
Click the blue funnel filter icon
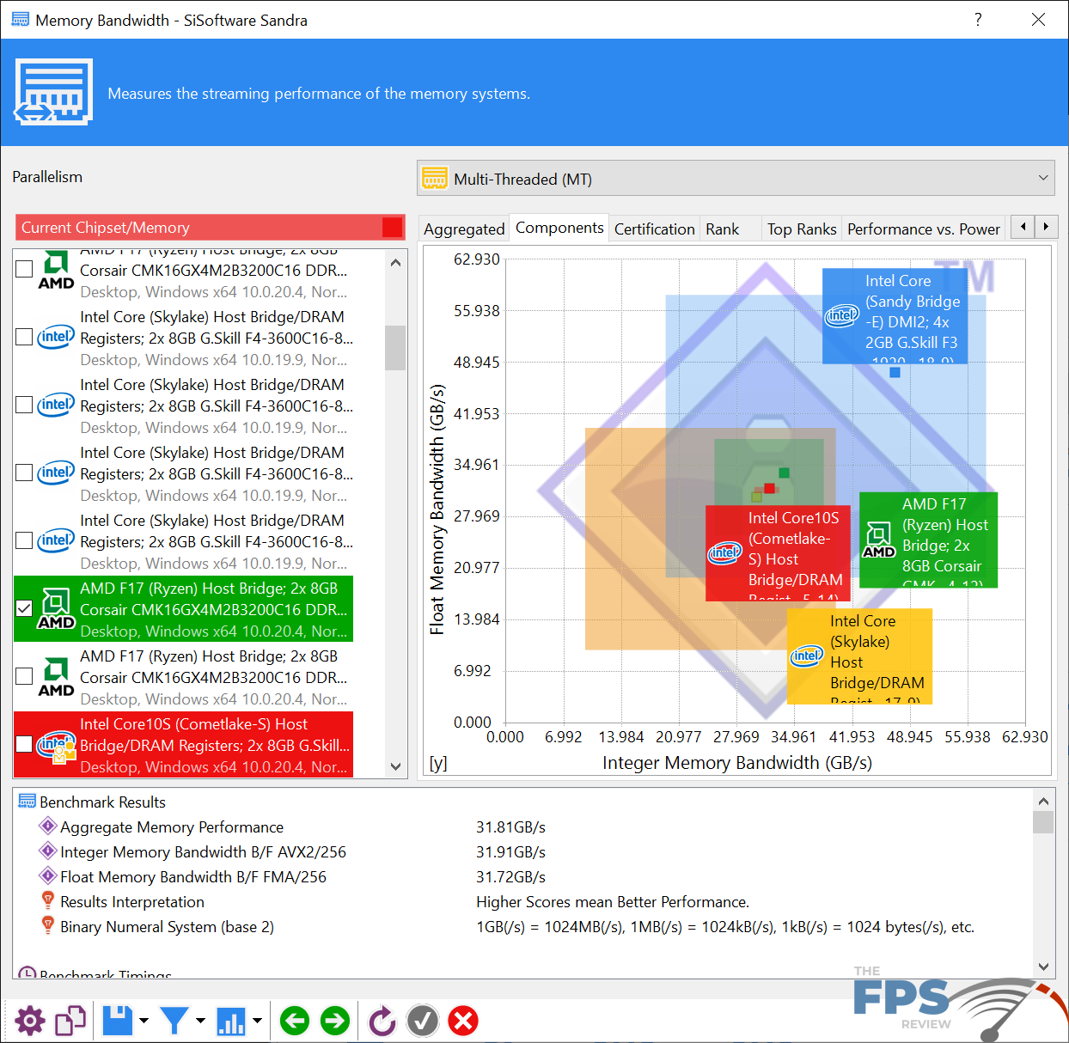click(x=174, y=1021)
